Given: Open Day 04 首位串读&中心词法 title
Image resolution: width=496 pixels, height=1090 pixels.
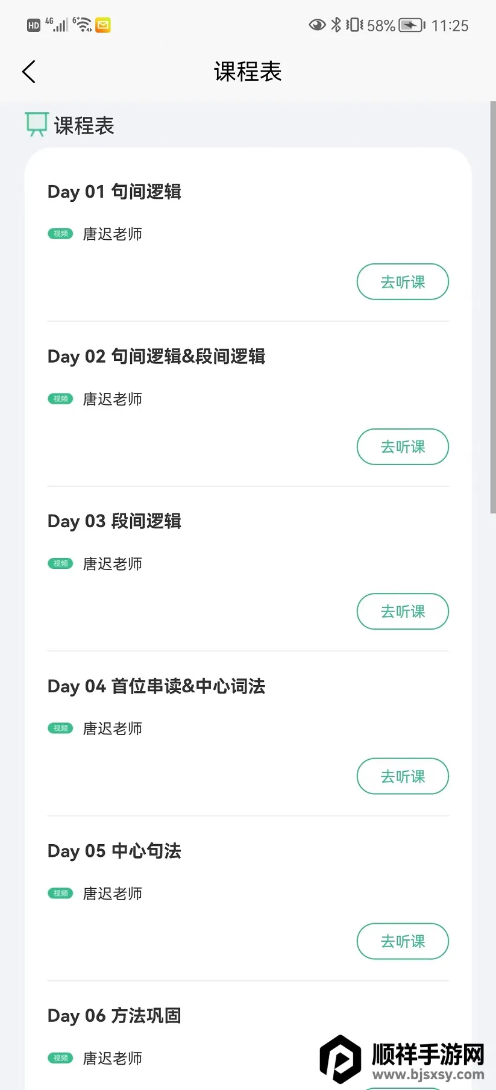Looking at the screenshot, I should (157, 686).
